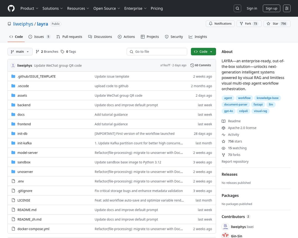Click the Report repository link
This screenshot has height=238, width=298.
(235, 161)
